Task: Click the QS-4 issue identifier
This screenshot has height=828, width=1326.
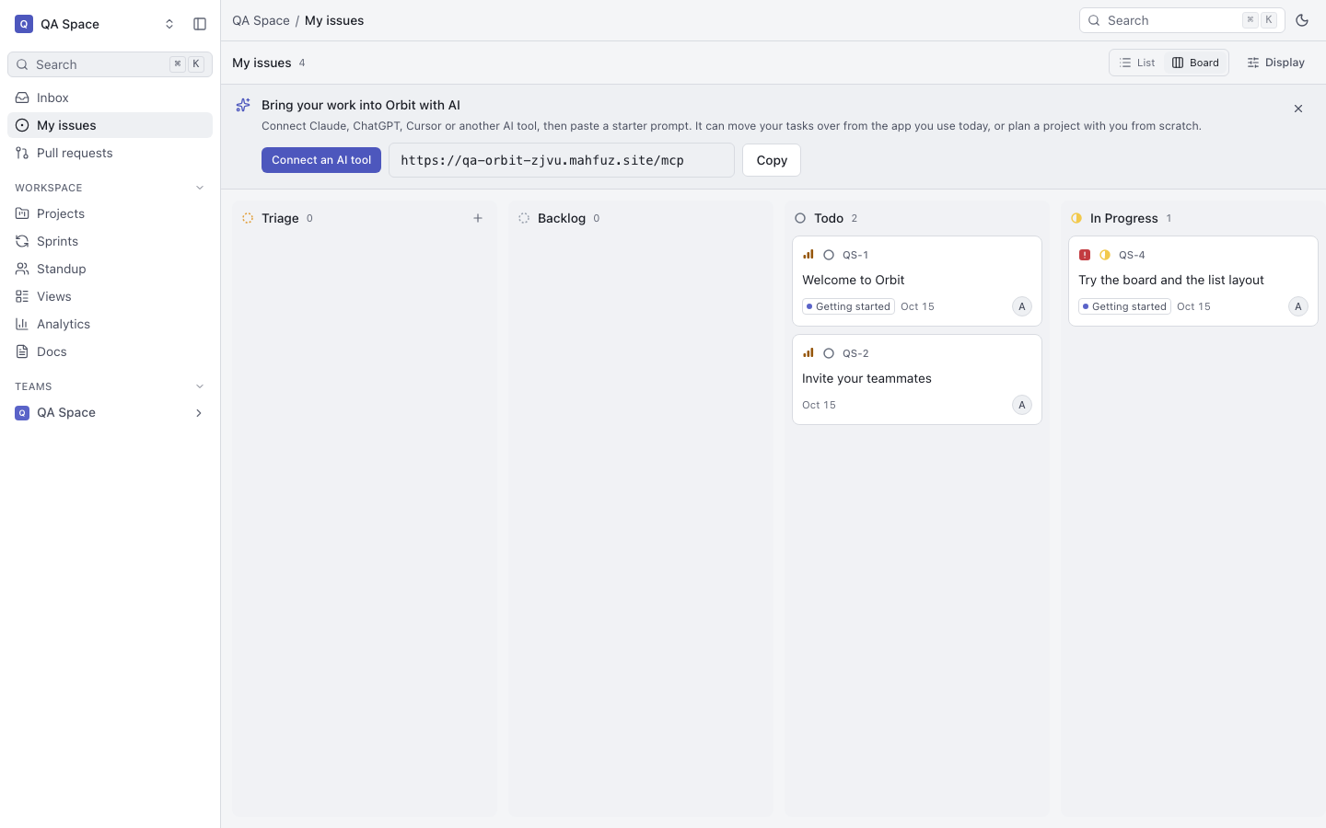Action: coord(1132,255)
